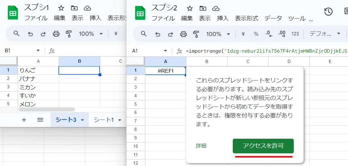Screen dimensions: 348x166
Task: Open シート1 tab dropdown arrow
Action: pyautogui.click(x=120, y=120)
